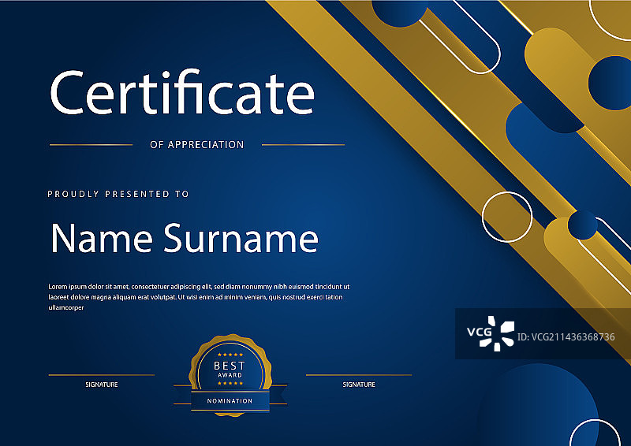Click the left signature line
This screenshot has height=446, width=631.
coord(101,375)
